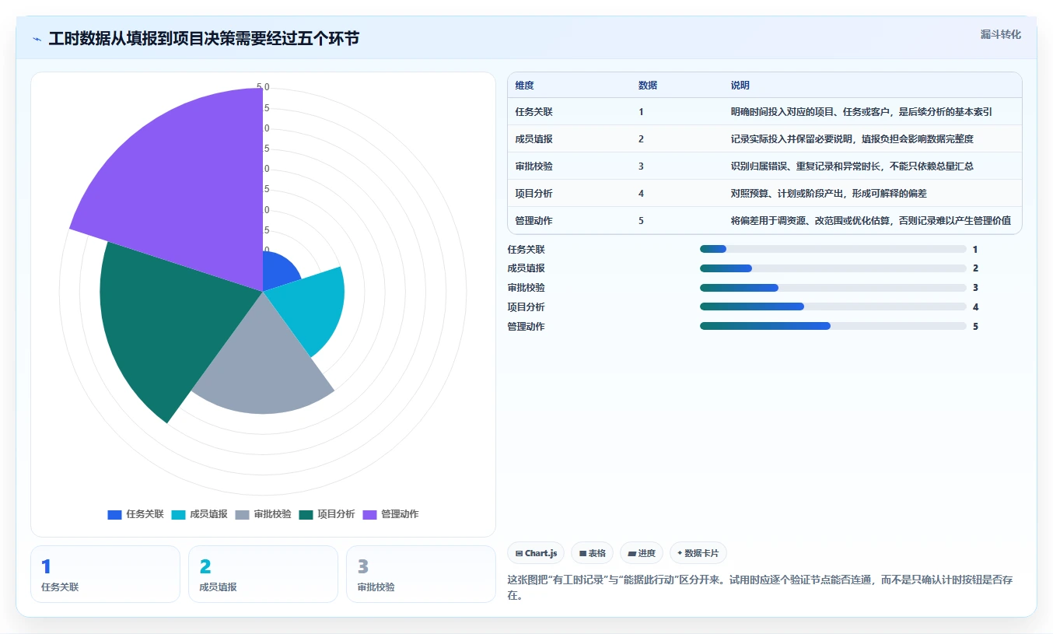Click description starting 将偏差用于调资源
The image size is (1053, 634).
pos(870,221)
